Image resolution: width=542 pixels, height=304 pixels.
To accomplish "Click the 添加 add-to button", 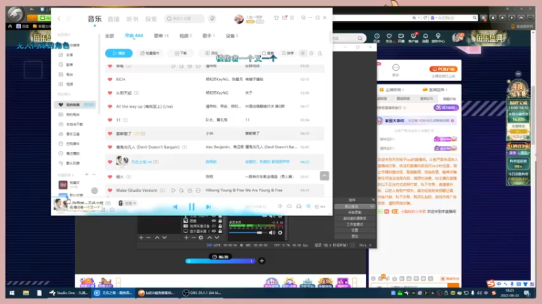I will point(211,53).
